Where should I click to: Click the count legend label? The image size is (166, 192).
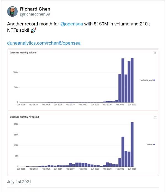(150, 145)
